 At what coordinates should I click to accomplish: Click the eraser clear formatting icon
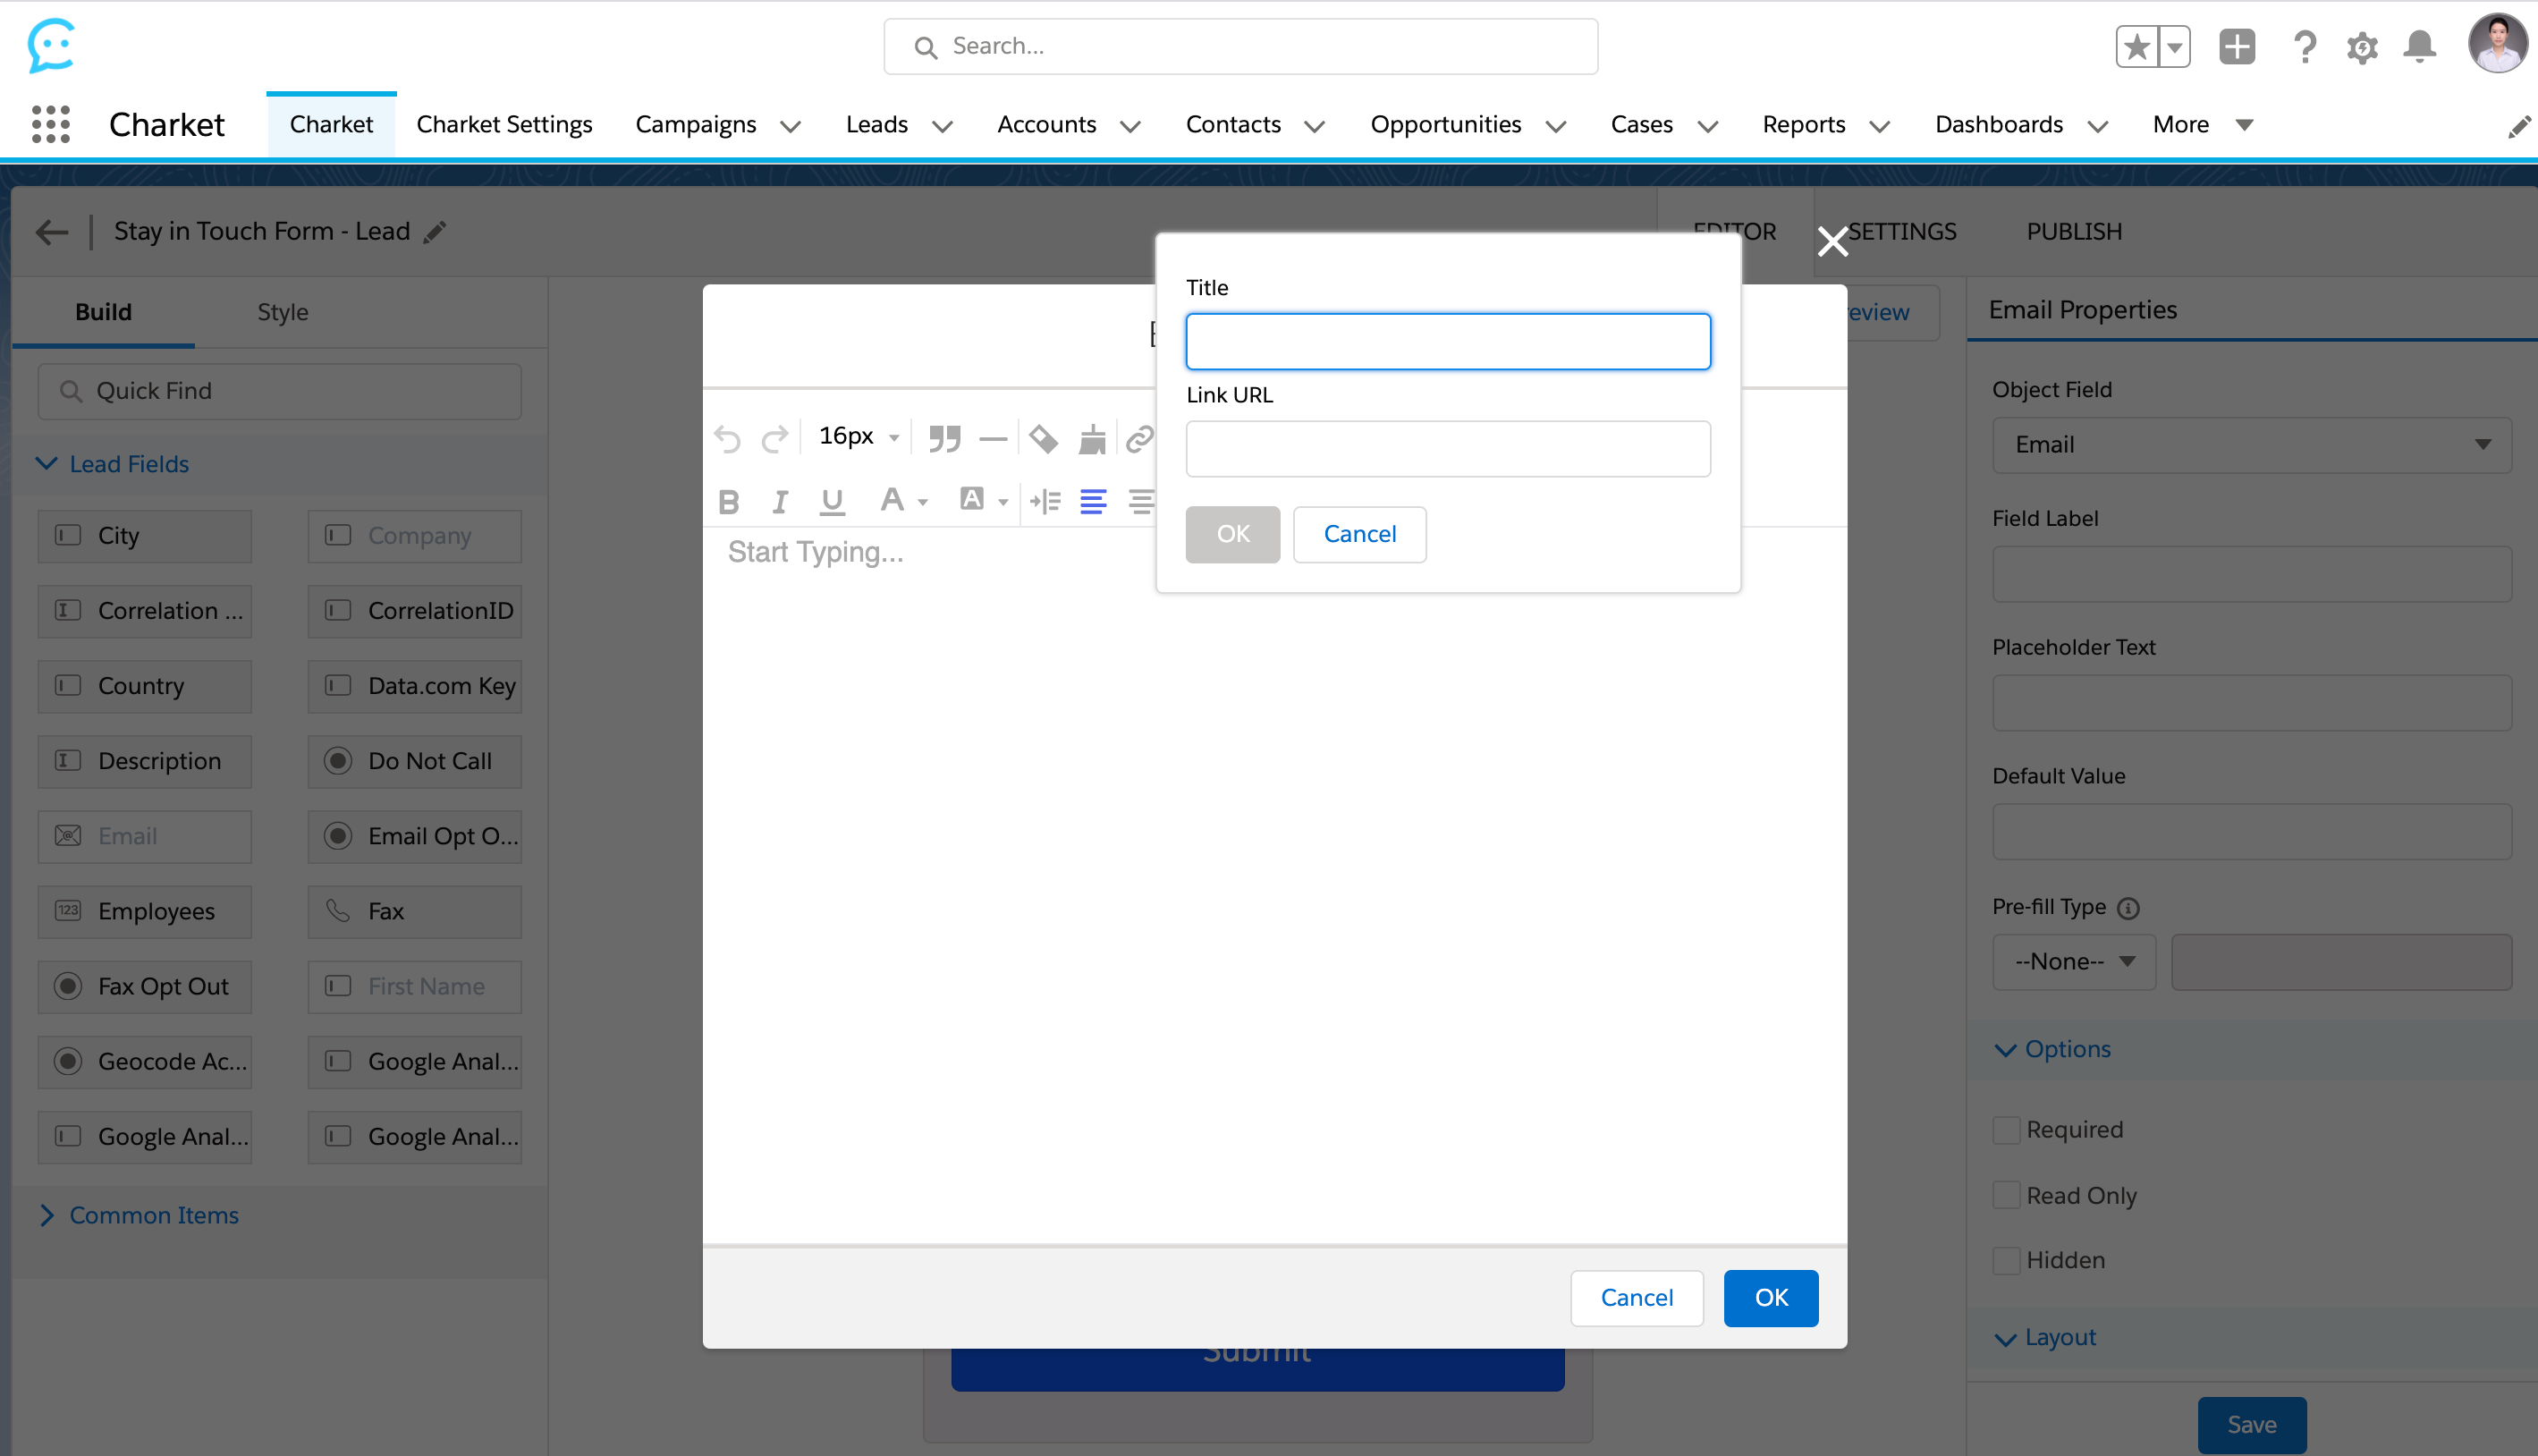[1043, 438]
